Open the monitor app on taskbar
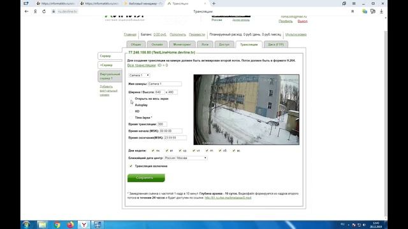 coord(98,225)
